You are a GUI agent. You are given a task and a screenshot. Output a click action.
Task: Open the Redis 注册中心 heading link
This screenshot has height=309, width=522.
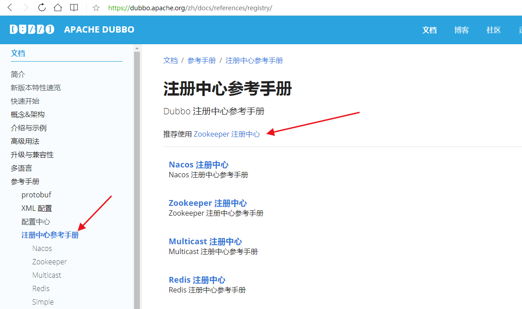[197, 280]
